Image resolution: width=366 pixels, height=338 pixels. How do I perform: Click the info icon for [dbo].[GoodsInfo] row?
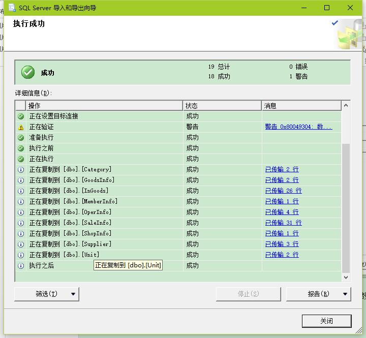click(21, 180)
